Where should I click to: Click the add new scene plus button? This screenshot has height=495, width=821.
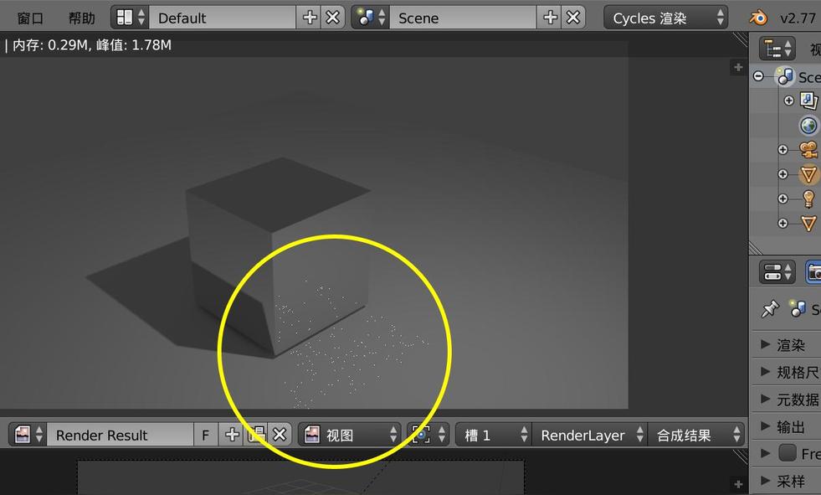[x=550, y=18]
